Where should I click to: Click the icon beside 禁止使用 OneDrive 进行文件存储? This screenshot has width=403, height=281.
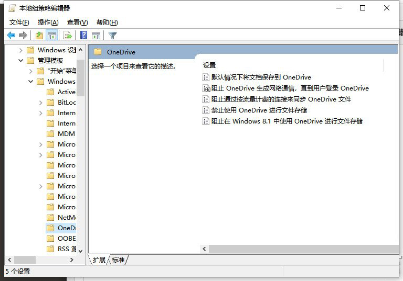[206, 110]
